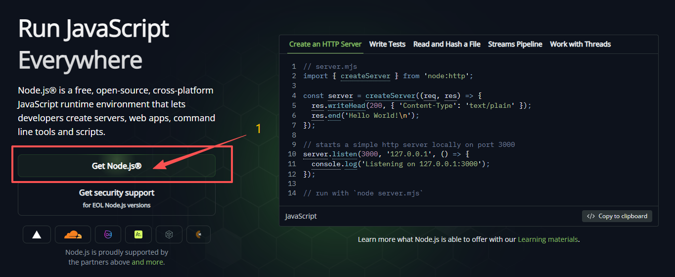Open the Learning materials link
The height and width of the screenshot is (277, 675).
(x=548, y=239)
